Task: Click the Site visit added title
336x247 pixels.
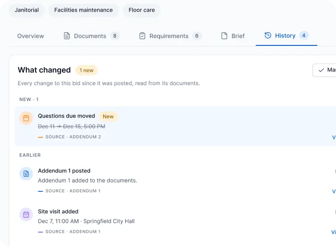Action: pos(58,211)
